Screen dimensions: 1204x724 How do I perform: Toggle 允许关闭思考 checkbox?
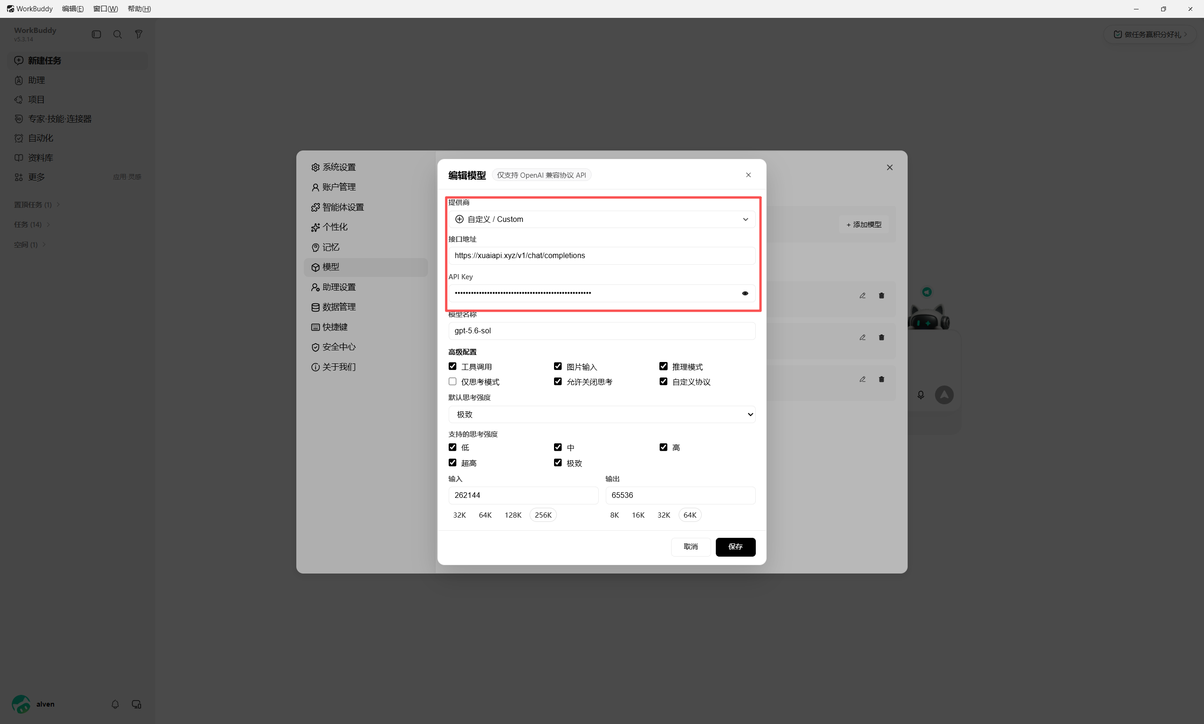[558, 382]
